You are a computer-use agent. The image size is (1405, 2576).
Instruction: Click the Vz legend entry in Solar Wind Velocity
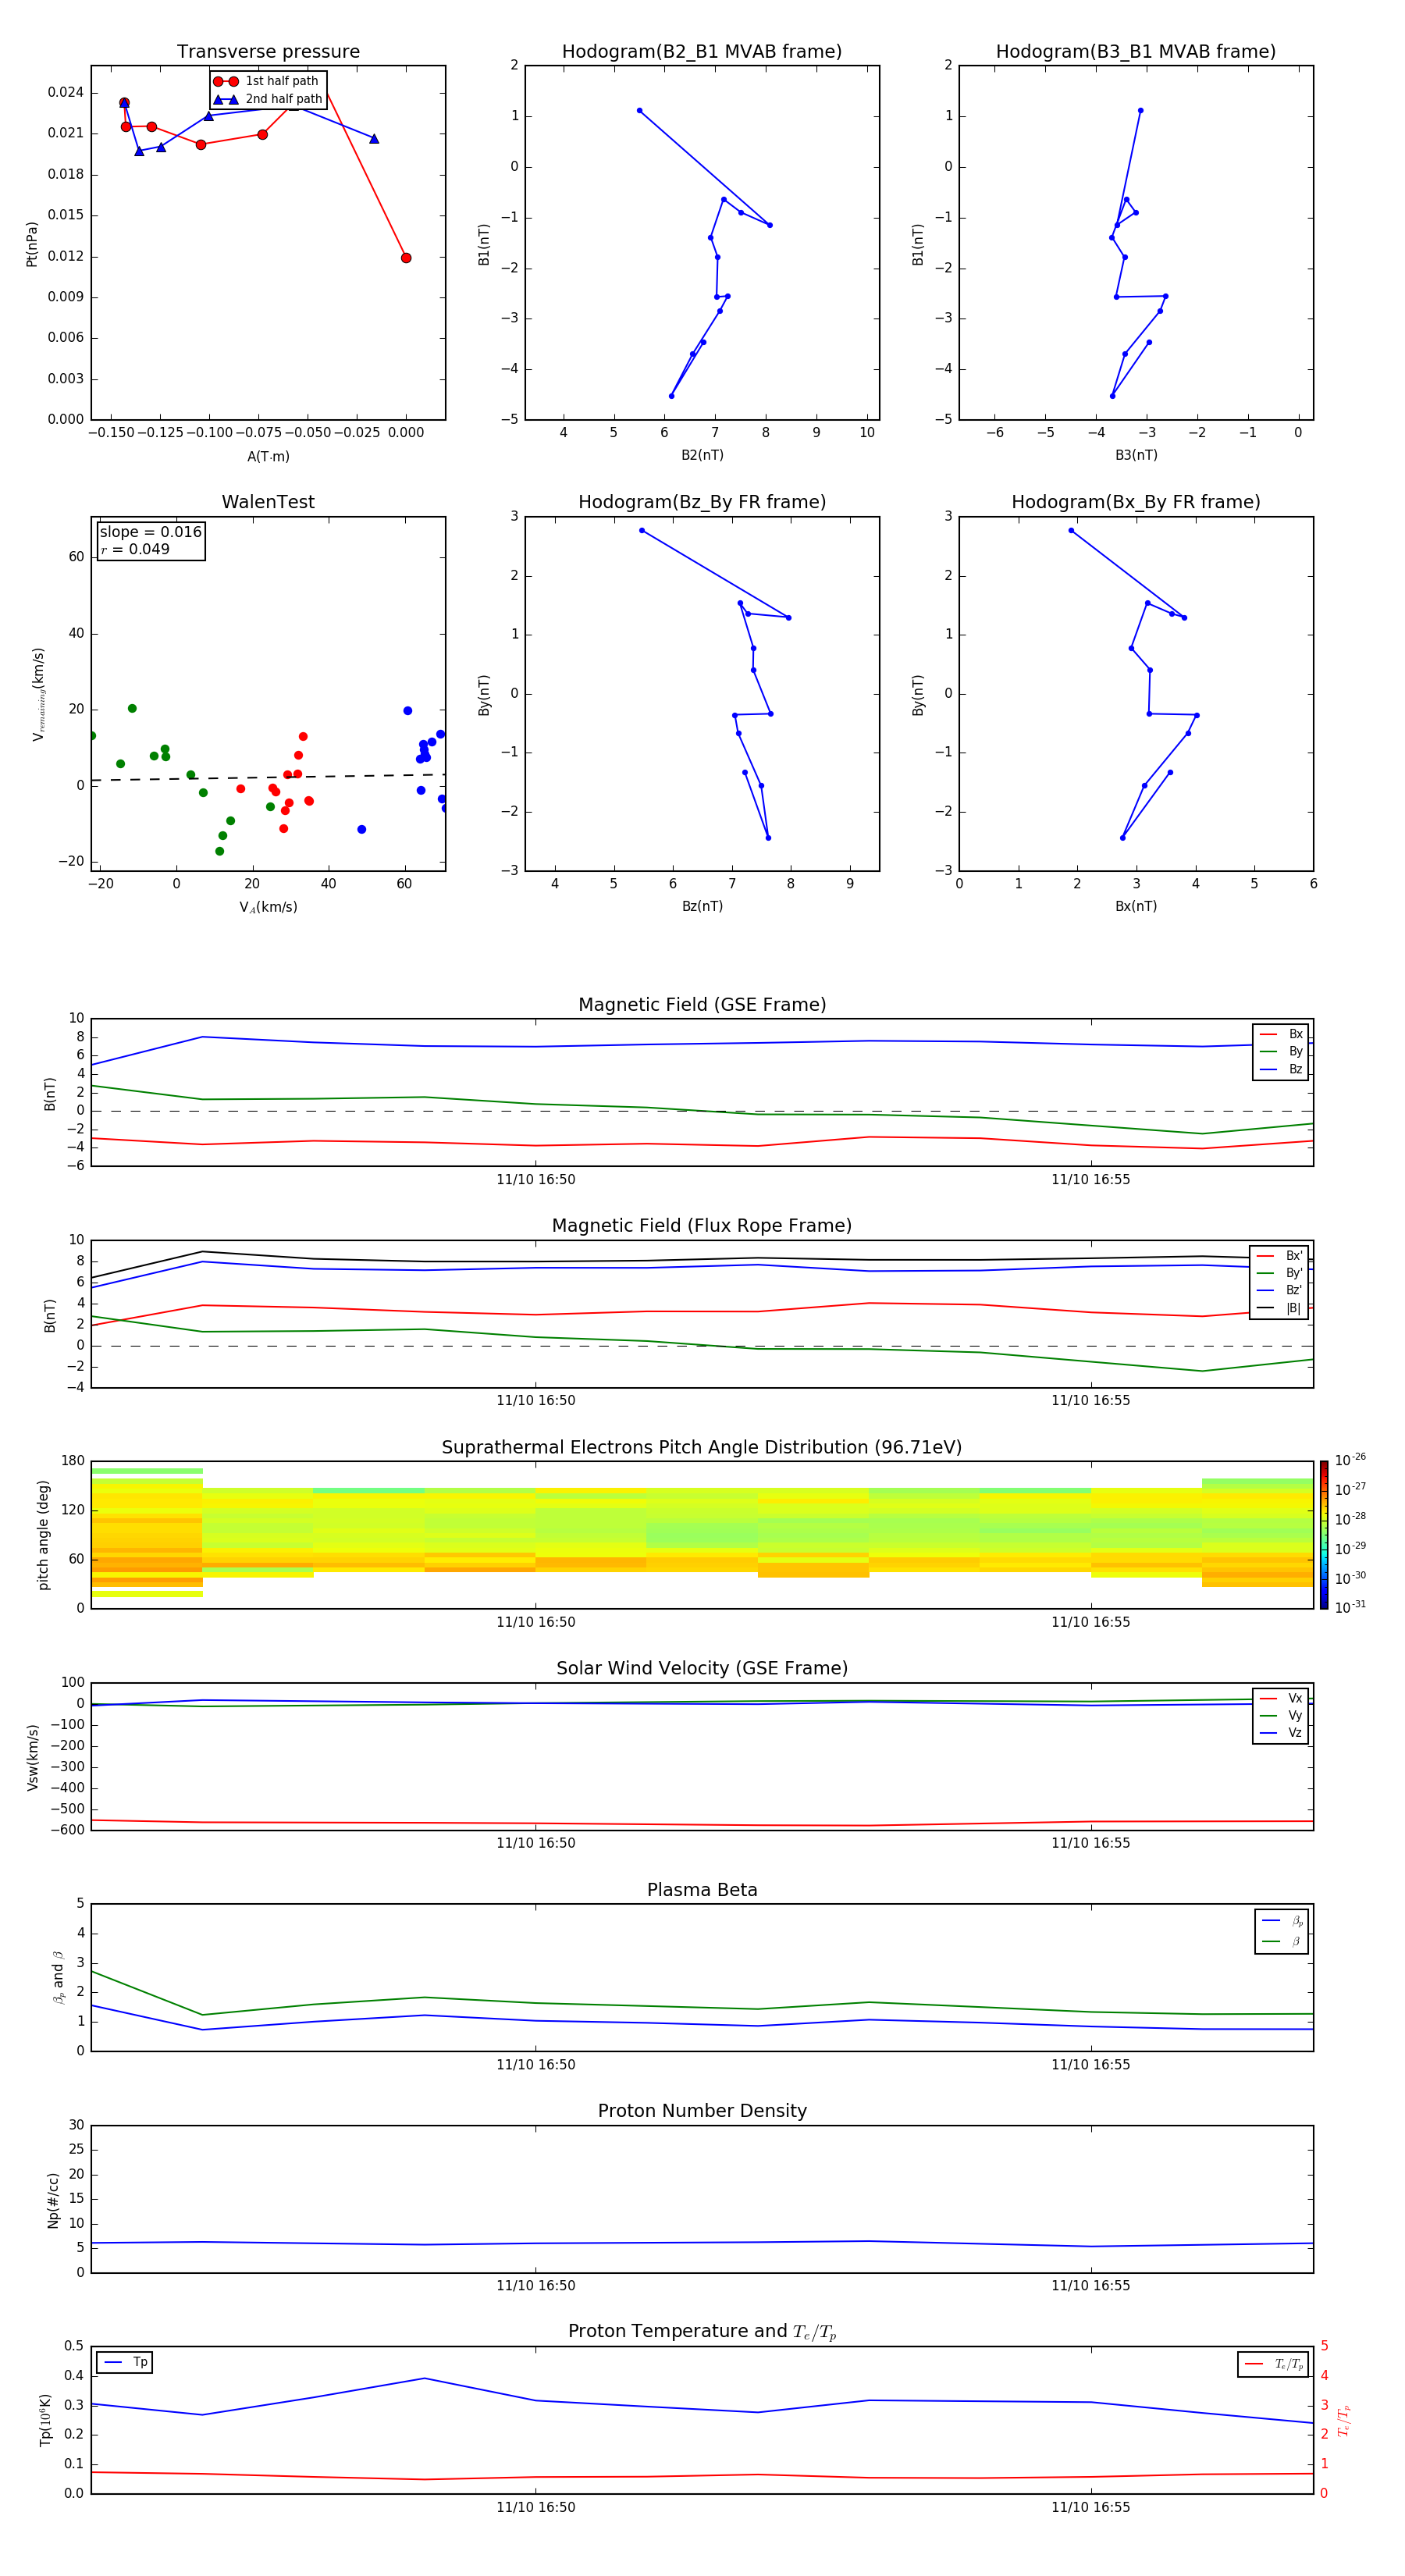point(1281,1732)
